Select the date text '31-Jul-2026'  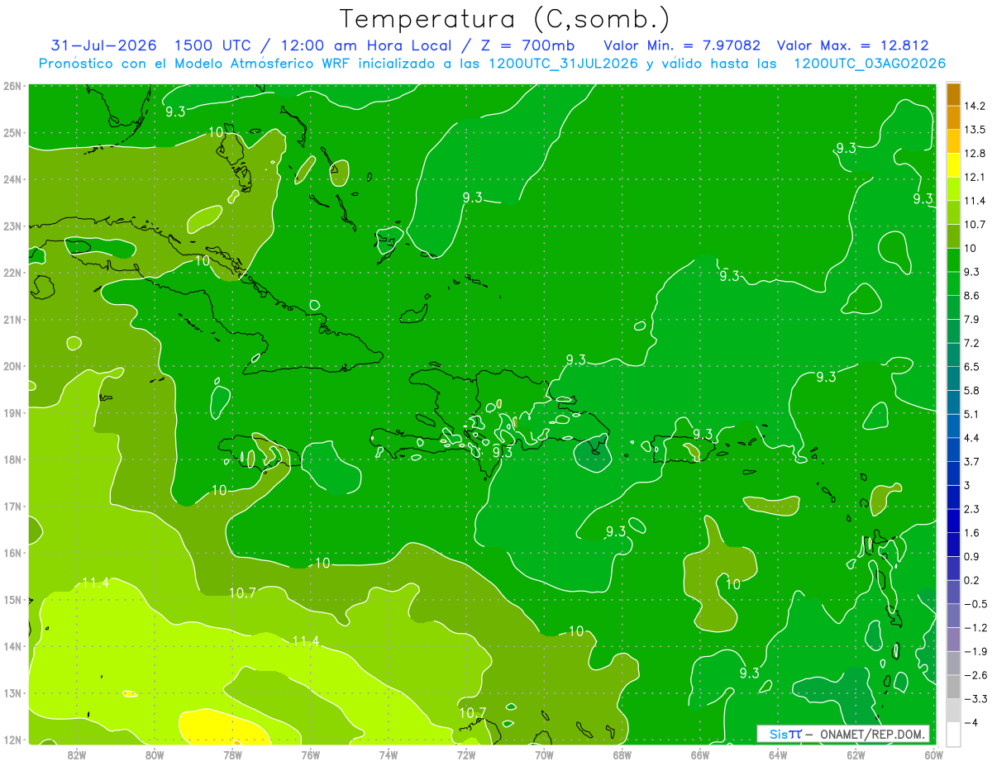point(103,46)
